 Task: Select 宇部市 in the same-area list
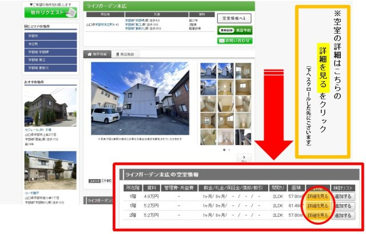pos(50,35)
